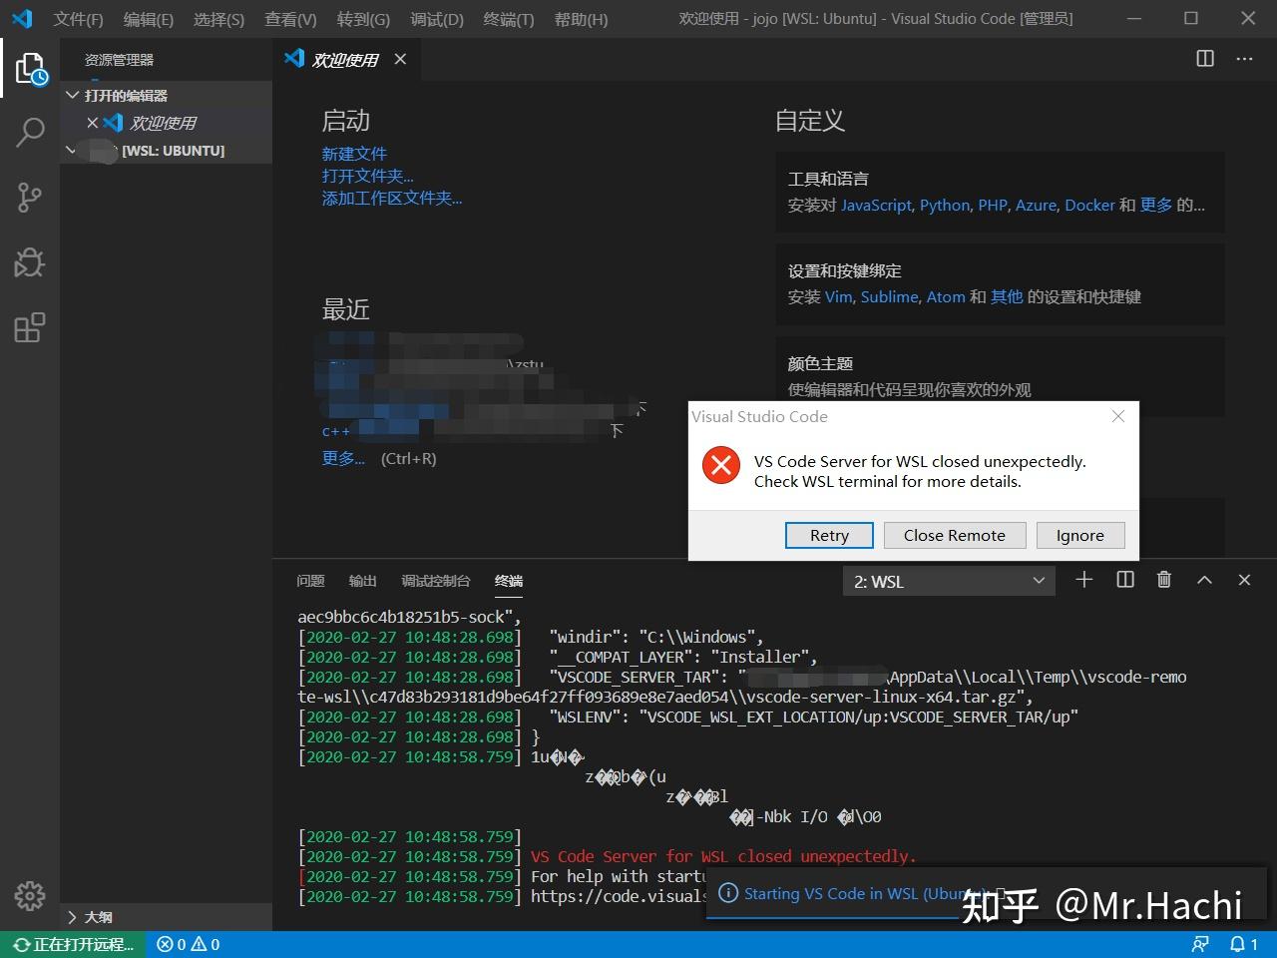This screenshot has width=1277, height=958.
Task: Select the Explorer icon in the activity bar
Action: [x=30, y=68]
